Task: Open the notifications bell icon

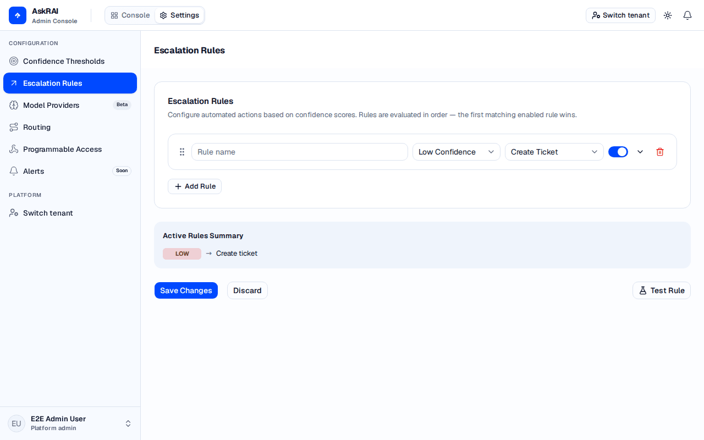Action: (x=687, y=15)
